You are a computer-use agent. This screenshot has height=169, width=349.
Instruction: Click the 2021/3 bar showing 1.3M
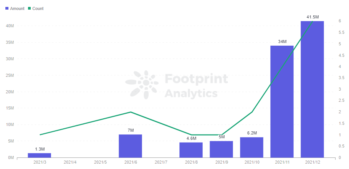click(40, 156)
